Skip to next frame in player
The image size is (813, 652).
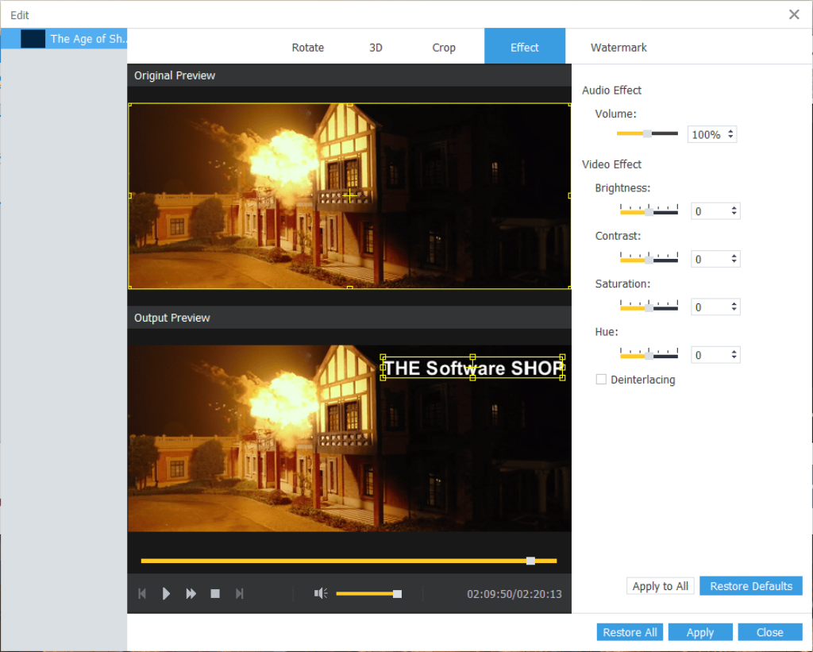coord(239,593)
